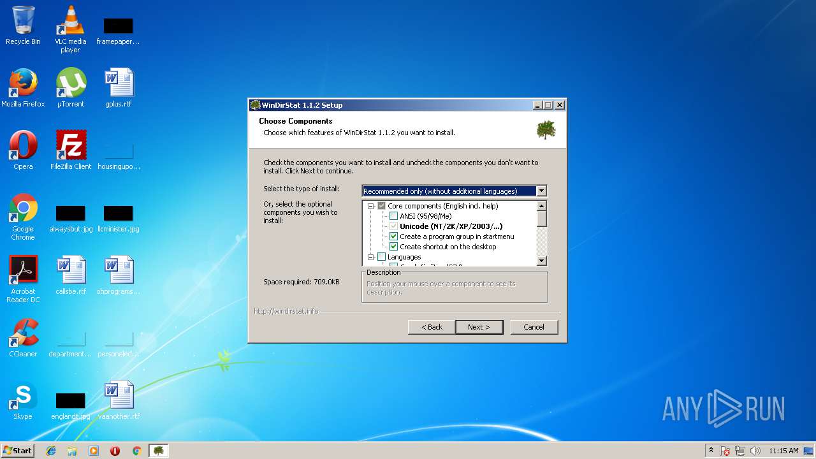Viewport: 816px width, 459px height.
Task: Click Opera icon in taskbar
Action: tap(115, 451)
